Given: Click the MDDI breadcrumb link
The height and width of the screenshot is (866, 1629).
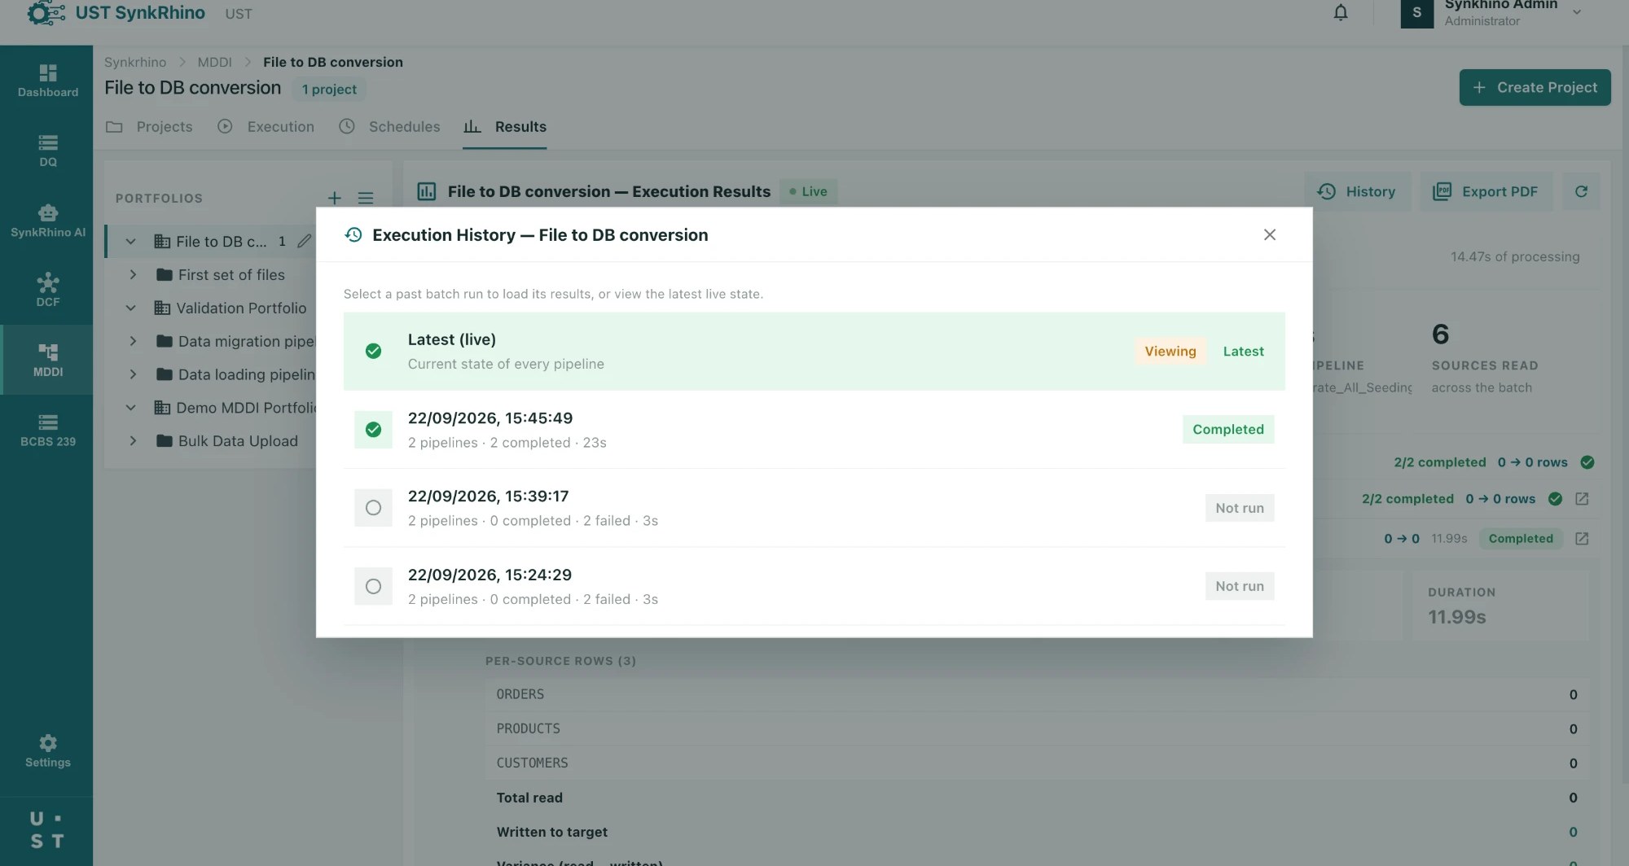Looking at the screenshot, I should (214, 62).
